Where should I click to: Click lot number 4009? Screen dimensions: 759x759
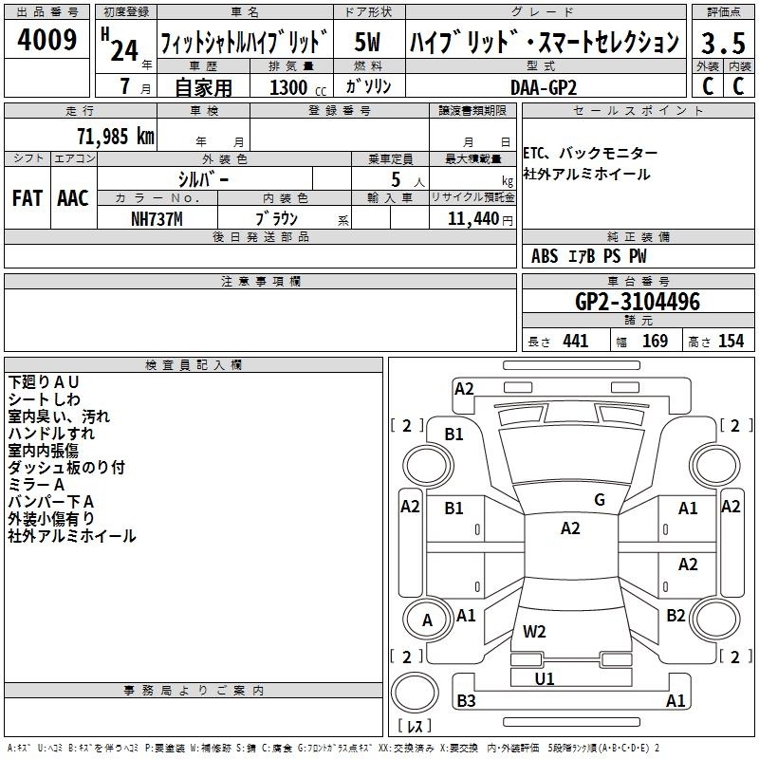(x=47, y=41)
